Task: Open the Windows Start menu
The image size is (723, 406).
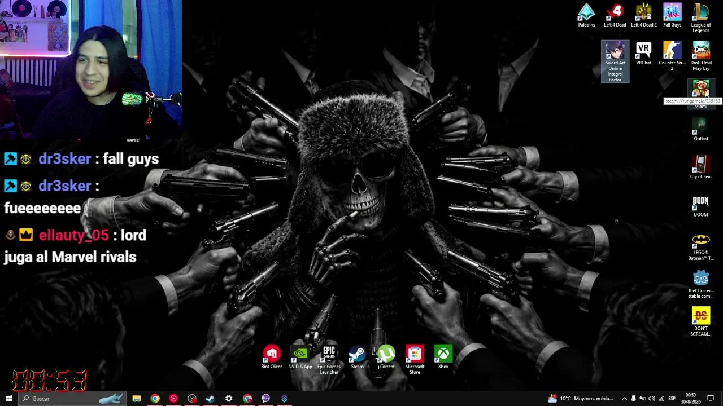Action: point(8,399)
